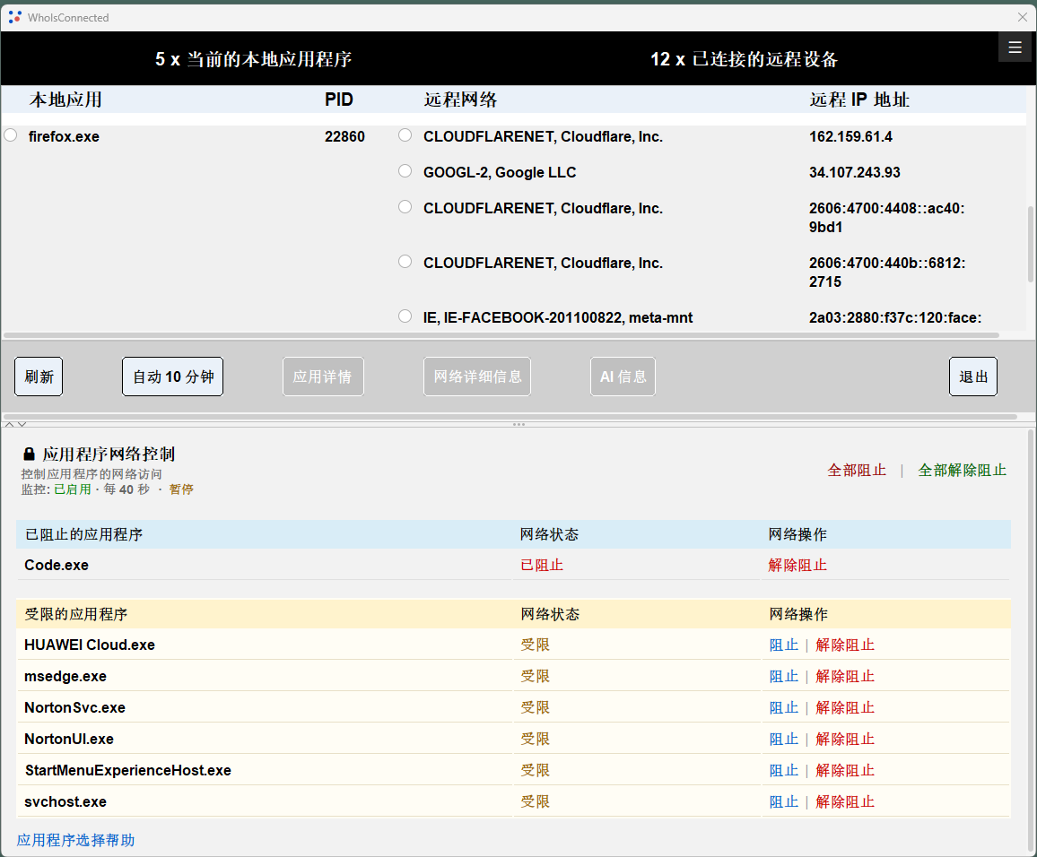The width and height of the screenshot is (1037, 857).
Task: Click the msedge.exe row name
Action: coord(65,677)
